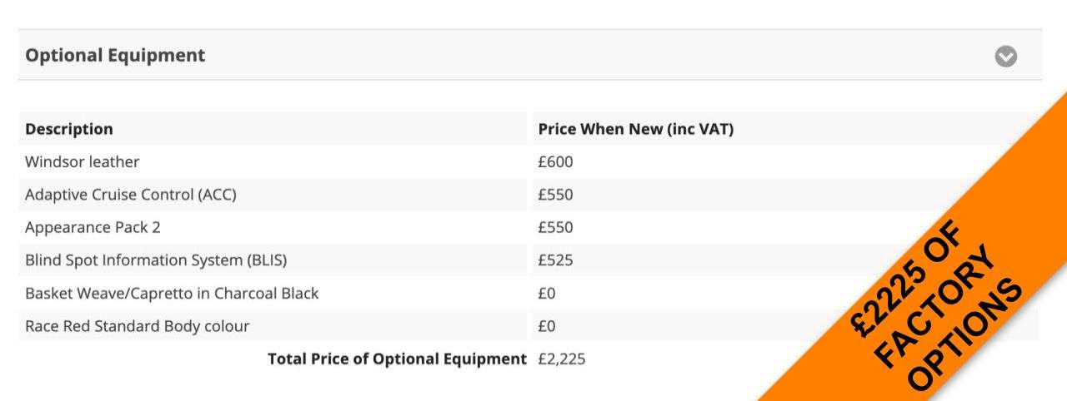Click the £525 BLIS price cell
The height and width of the screenshot is (401, 1067).
tap(555, 260)
